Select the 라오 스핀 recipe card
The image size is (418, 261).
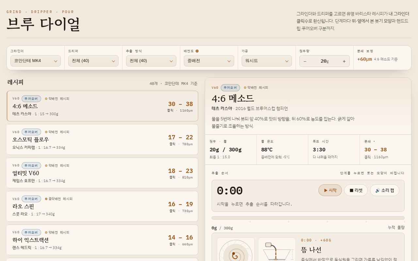(102, 206)
